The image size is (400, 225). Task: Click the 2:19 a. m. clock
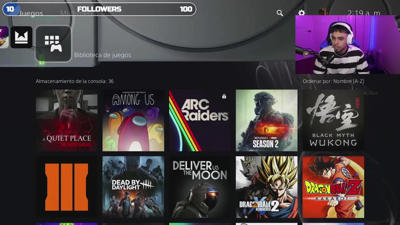click(364, 13)
